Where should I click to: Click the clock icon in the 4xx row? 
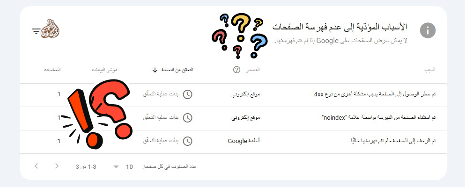coord(187,94)
